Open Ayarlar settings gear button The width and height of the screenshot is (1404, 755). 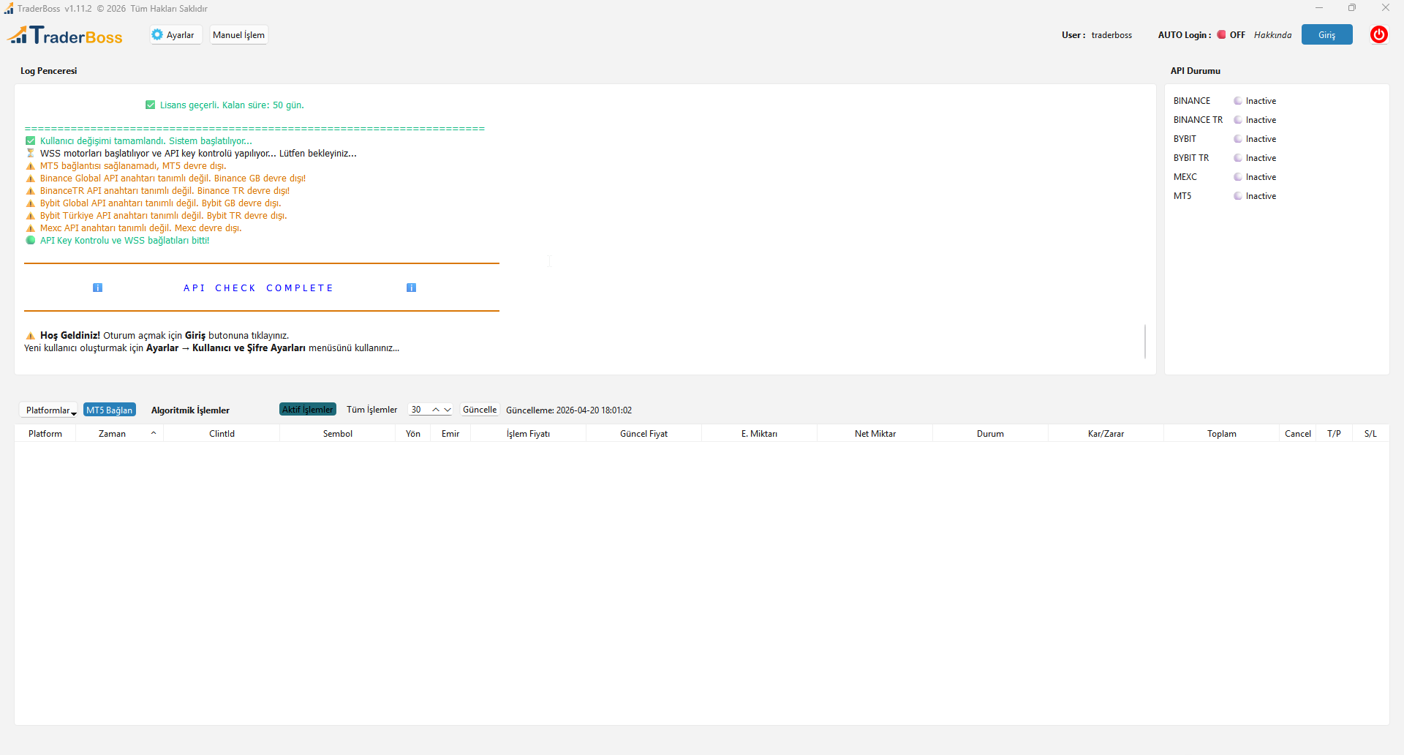175,35
